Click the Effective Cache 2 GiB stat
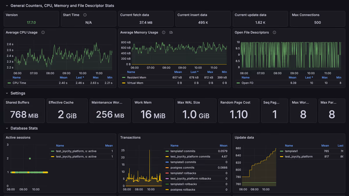Image resolution: width=349 pixels, height=196 pixels. coord(67,115)
